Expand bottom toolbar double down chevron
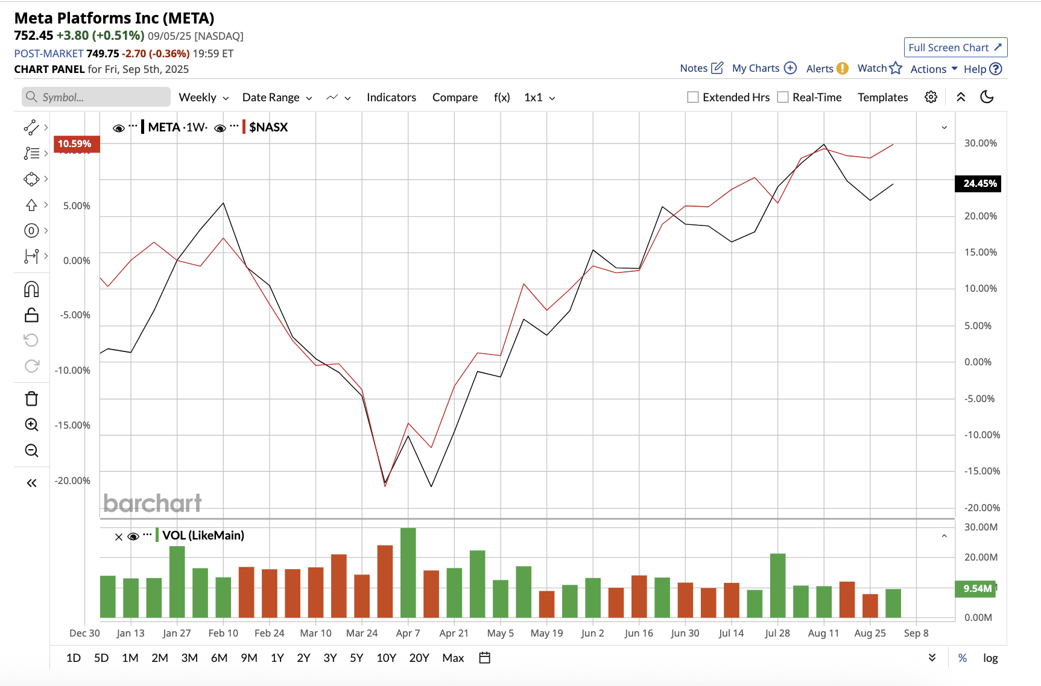The height and width of the screenshot is (686, 1041). point(932,658)
